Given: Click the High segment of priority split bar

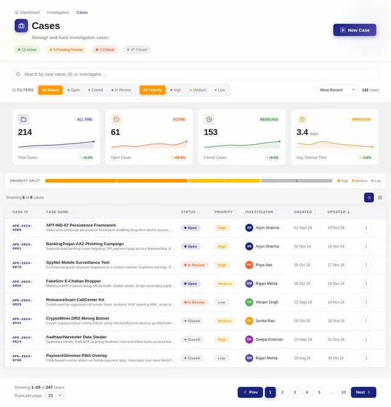Looking at the screenshot, I should [117, 181].
